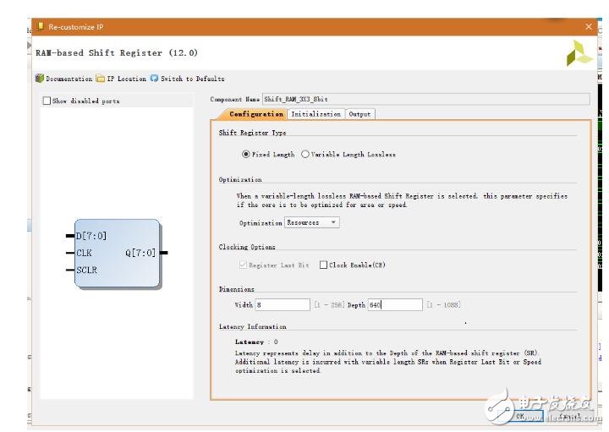
Task: Click the CLK port label
Action: click(84, 253)
